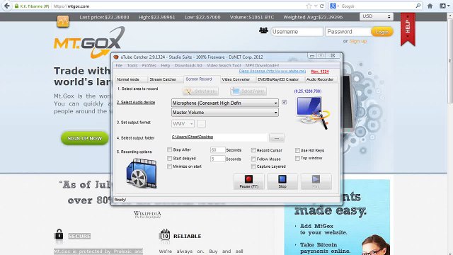Screen dimensions: 453x255
Task: Click the output folder path field
Action: point(219,137)
